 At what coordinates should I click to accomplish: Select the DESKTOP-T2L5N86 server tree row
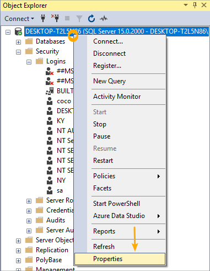coord(117,31)
